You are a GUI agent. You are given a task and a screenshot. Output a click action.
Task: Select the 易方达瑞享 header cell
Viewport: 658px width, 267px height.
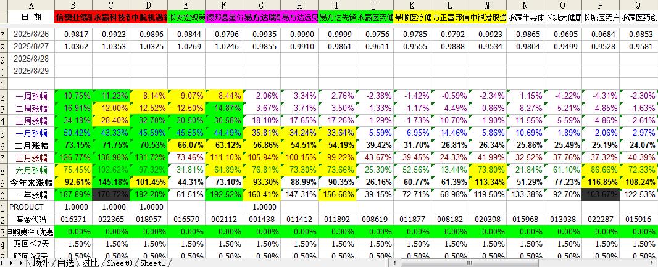click(x=262, y=17)
